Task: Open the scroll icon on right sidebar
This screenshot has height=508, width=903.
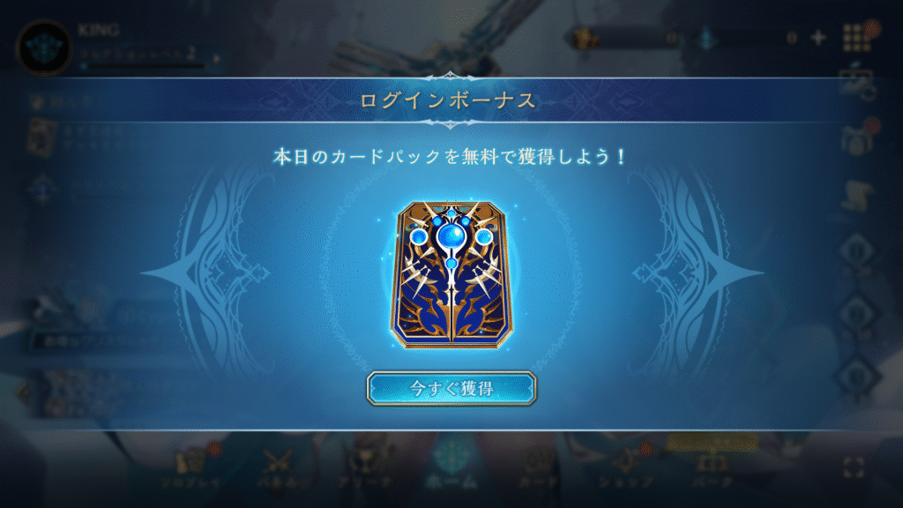Action: pos(858,196)
